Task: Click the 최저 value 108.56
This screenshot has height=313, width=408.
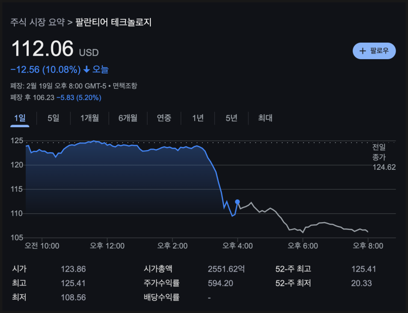Action: [x=73, y=297]
